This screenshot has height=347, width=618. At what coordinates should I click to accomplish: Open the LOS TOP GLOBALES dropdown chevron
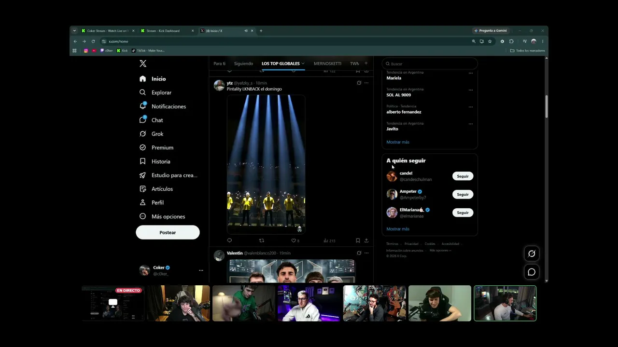click(x=303, y=64)
